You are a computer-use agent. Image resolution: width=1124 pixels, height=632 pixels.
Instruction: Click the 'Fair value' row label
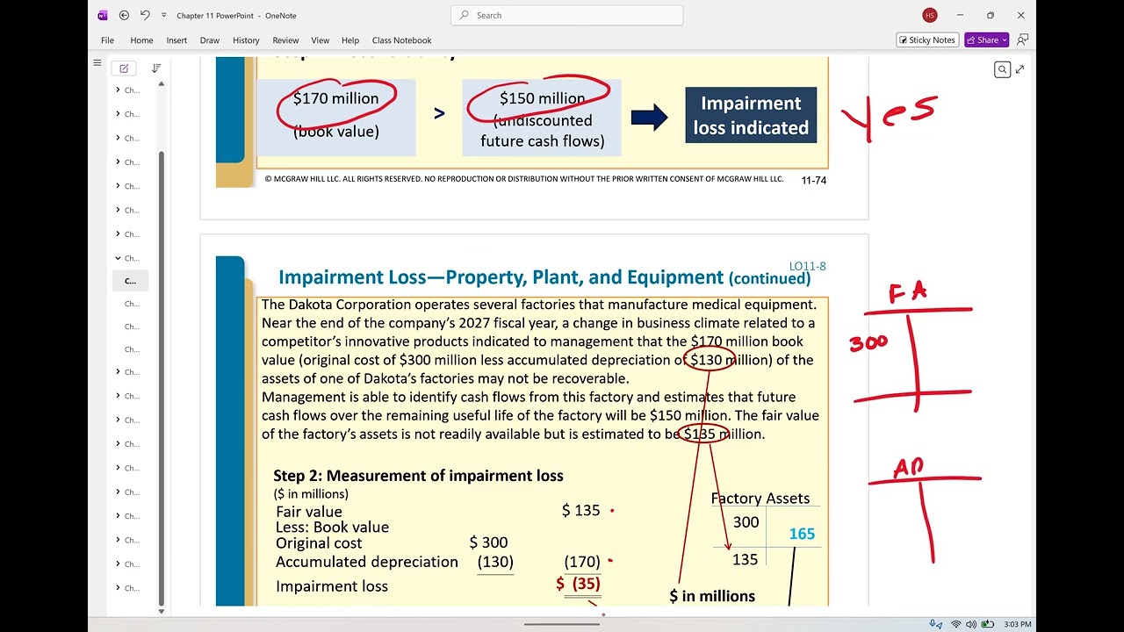(x=309, y=512)
